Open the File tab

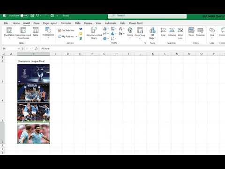tap(6, 23)
